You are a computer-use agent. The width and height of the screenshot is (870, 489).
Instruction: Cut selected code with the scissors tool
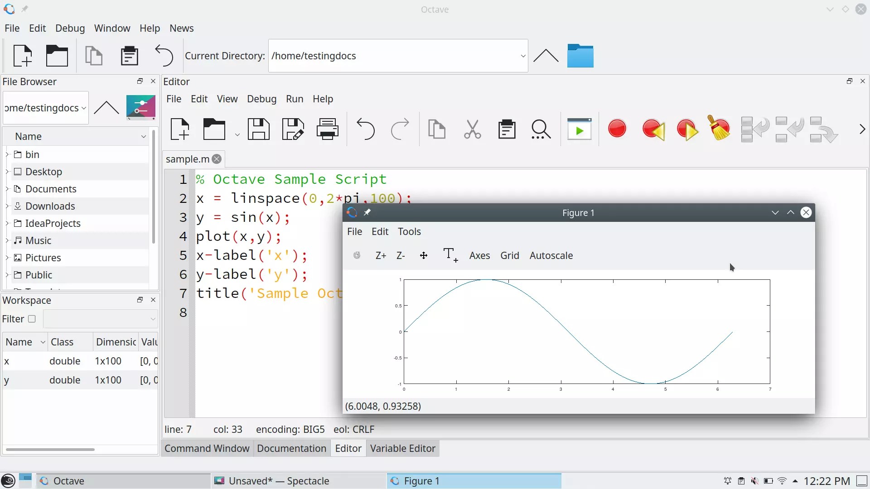pos(472,129)
